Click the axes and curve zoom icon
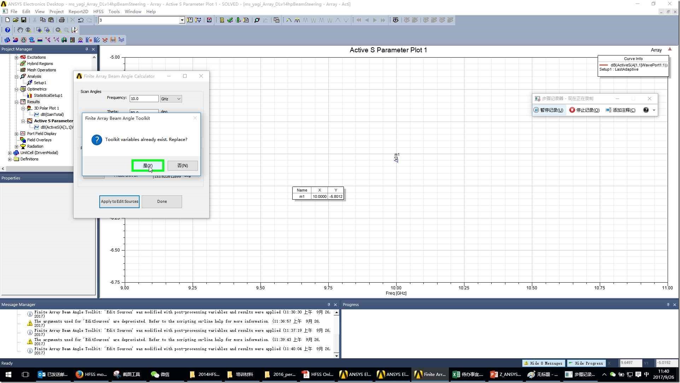The width and height of the screenshot is (680, 383). tap(75, 30)
